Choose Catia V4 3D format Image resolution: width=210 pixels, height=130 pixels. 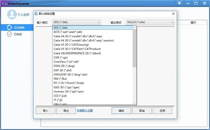pos(92,40)
